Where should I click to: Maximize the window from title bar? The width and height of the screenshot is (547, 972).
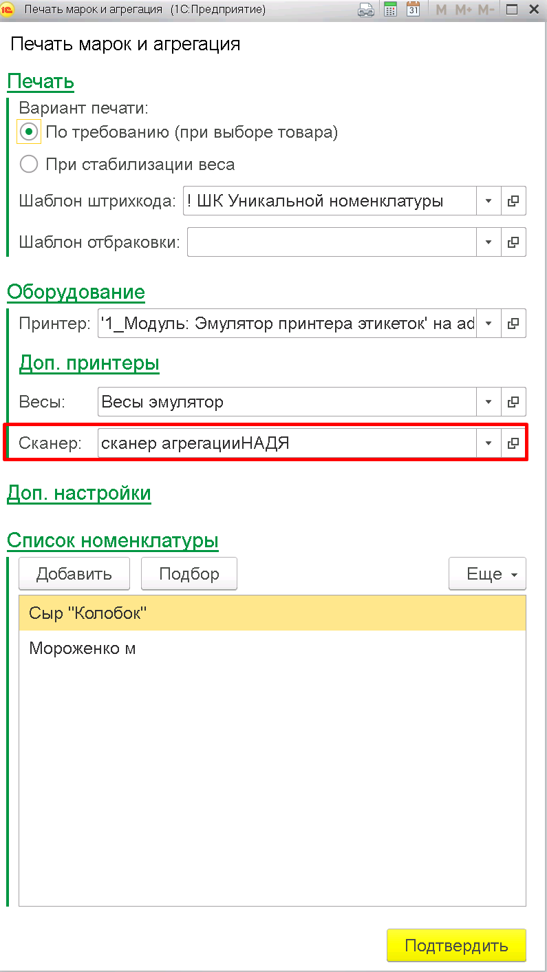coord(511,10)
